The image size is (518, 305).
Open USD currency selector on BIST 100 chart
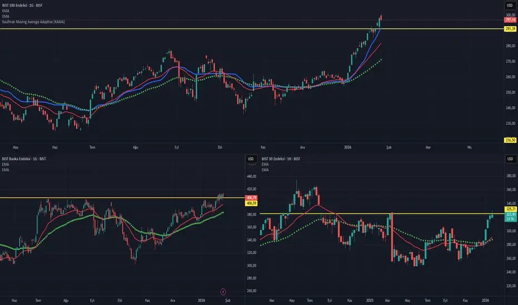(x=509, y=6)
